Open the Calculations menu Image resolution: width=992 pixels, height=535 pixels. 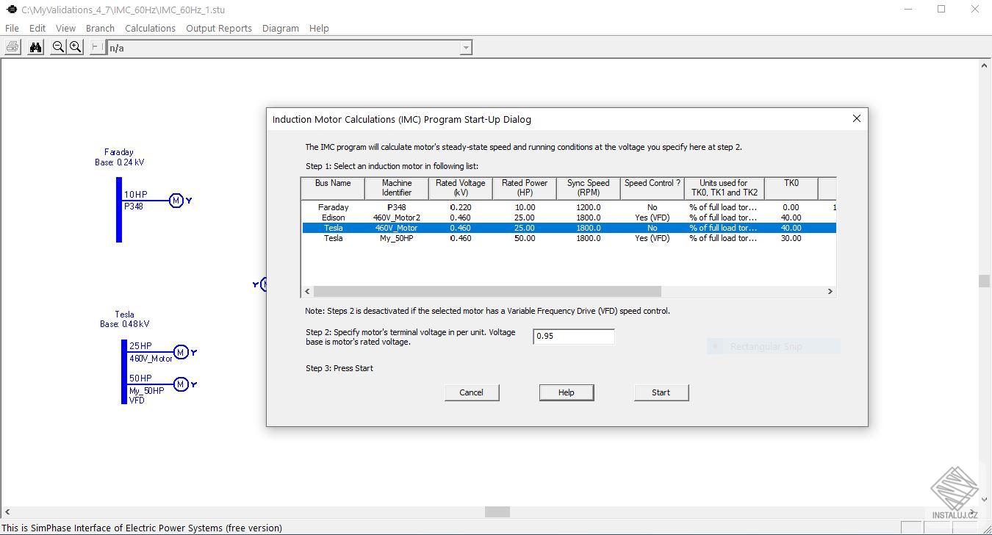[x=150, y=28]
